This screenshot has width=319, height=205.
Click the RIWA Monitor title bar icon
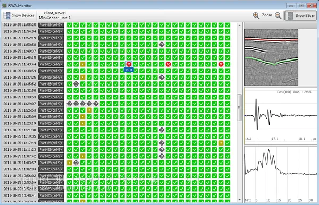pyautogui.click(x=4, y=5)
